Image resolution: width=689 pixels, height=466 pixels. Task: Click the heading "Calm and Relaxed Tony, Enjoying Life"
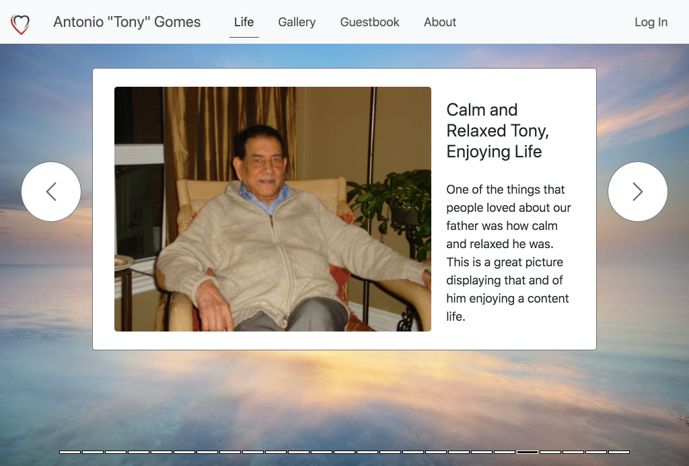pyautogui.click(x=498, y=130)
